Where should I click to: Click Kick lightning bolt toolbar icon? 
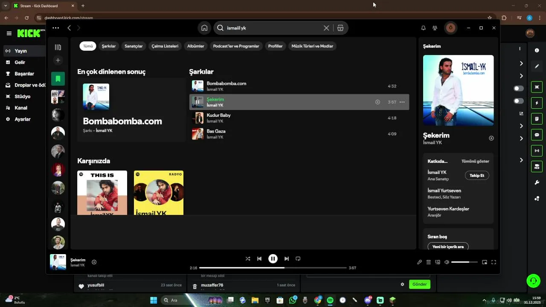click(x=537, y=103)
